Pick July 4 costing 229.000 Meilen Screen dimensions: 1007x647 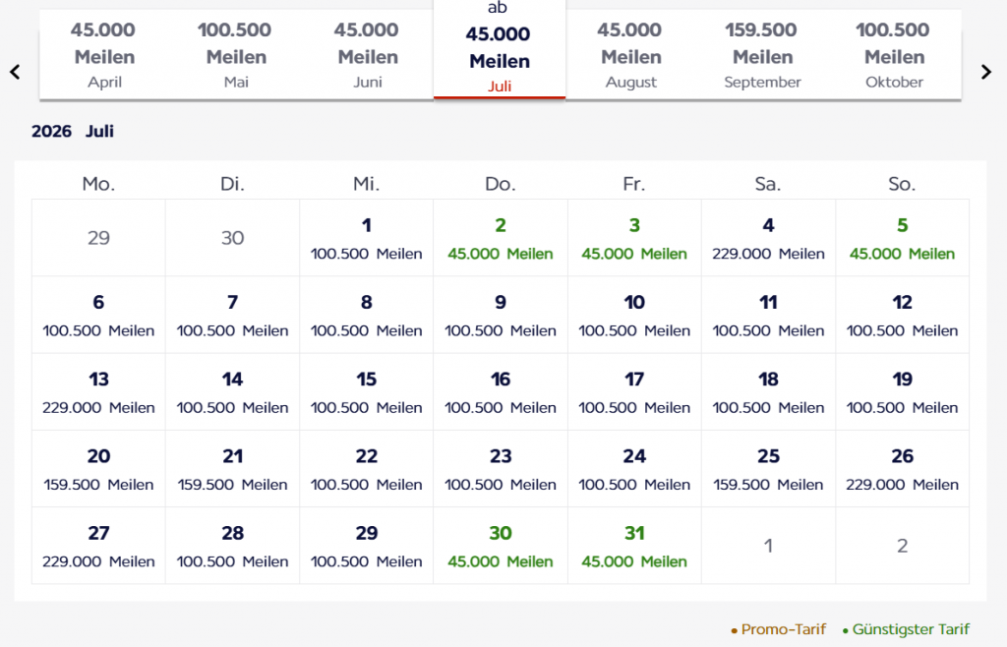click(x=768, y=238)
